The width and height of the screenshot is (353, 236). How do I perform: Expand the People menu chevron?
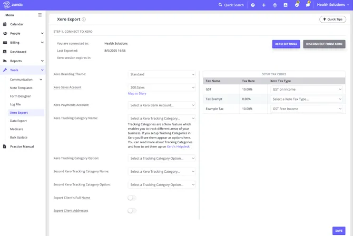(42, 33)
